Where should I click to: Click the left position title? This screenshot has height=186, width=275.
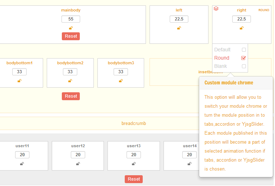click(179, 10)
